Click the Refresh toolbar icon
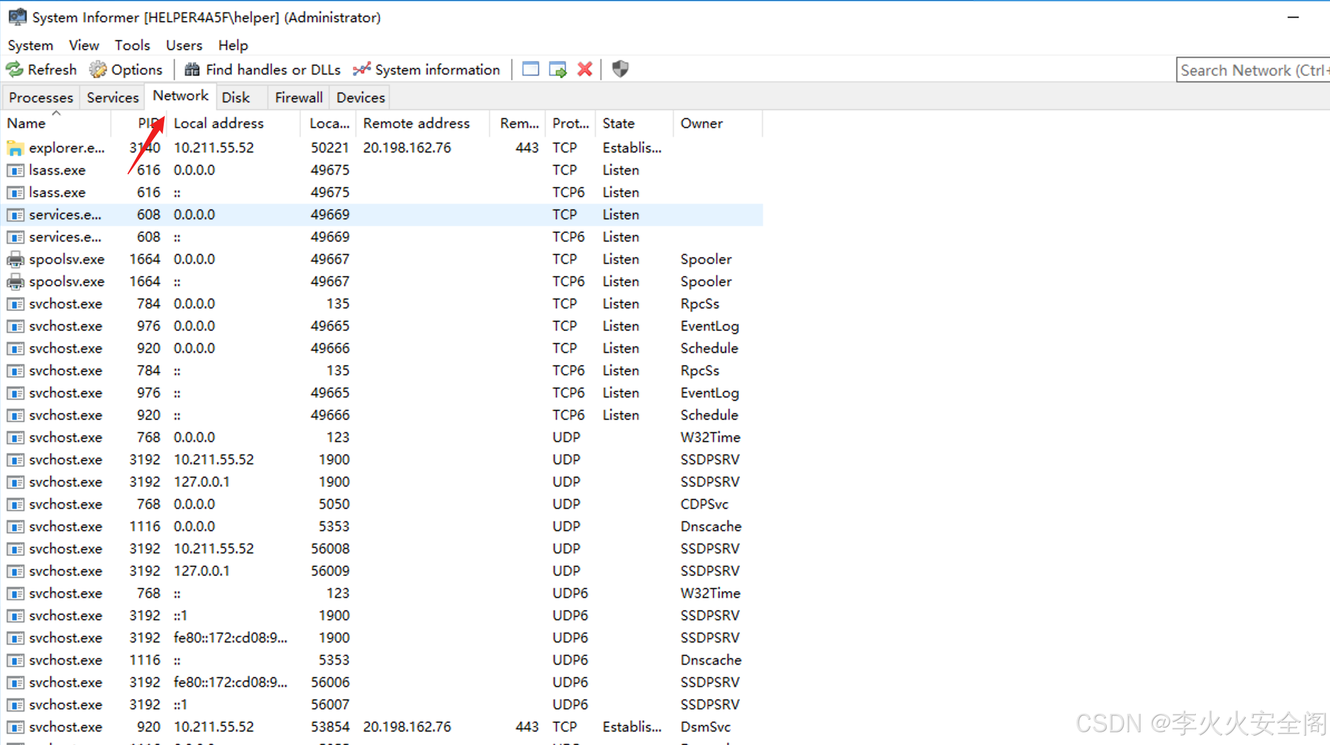The width and height of the screenshot is (1330, 745). pyautogui.click(x=15, y=70)
